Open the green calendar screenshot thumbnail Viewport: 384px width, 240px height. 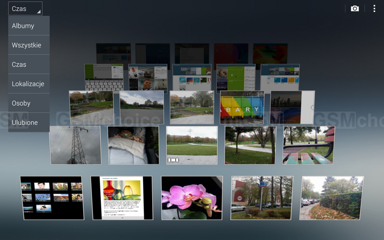point(236,77)
